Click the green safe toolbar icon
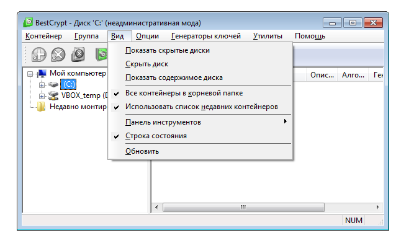 [x=102, y=55]
